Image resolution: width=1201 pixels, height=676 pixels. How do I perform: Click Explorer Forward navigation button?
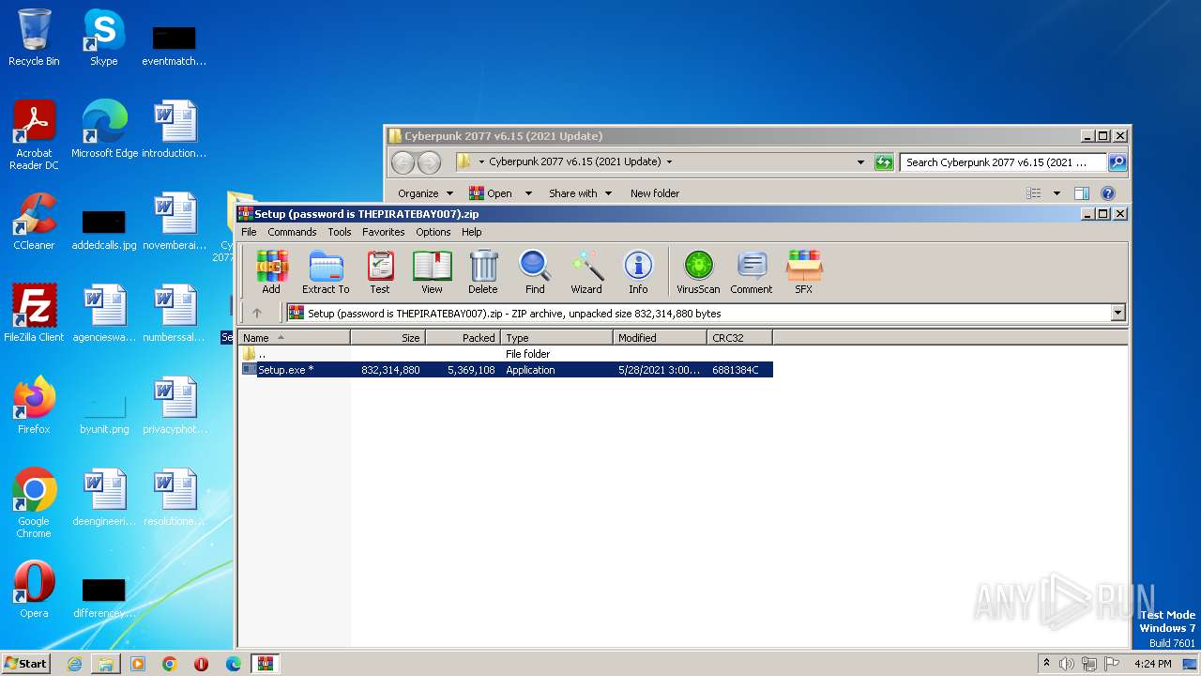(429, 162)
